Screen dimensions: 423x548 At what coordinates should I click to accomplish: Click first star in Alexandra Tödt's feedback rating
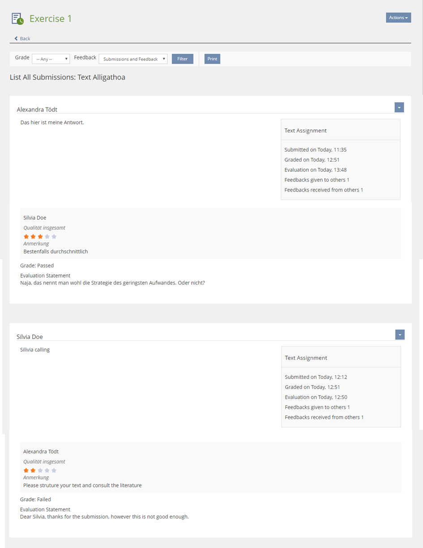point(26,470)
